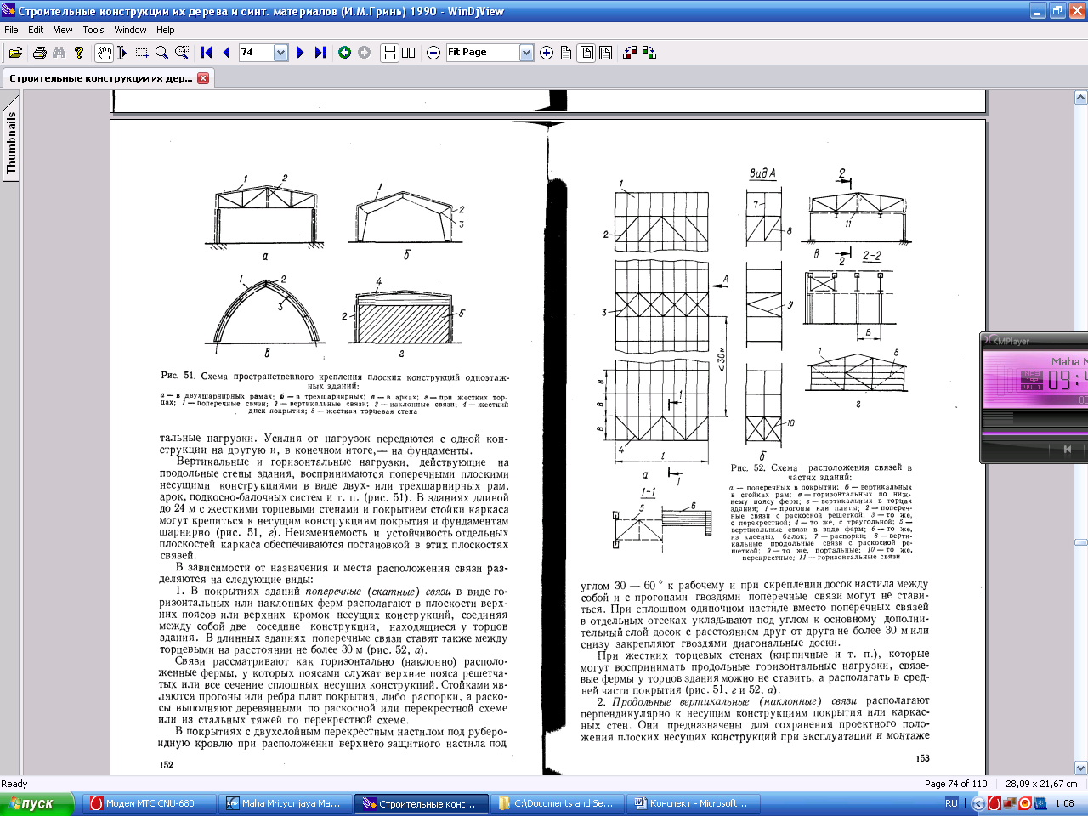The height and width of the screenshot is (816, 1088).
Task: Click the Print icon in toolbar
Action: pyautogui.click(x=39, y=53)
